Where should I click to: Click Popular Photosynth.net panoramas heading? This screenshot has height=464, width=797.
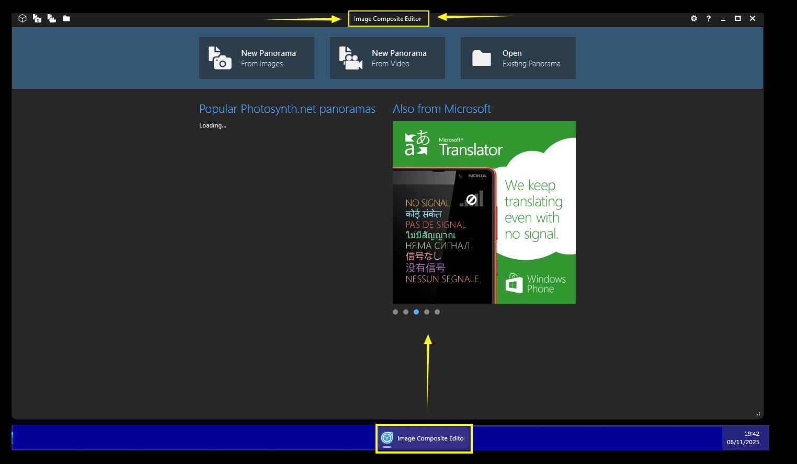click(287, 109)
